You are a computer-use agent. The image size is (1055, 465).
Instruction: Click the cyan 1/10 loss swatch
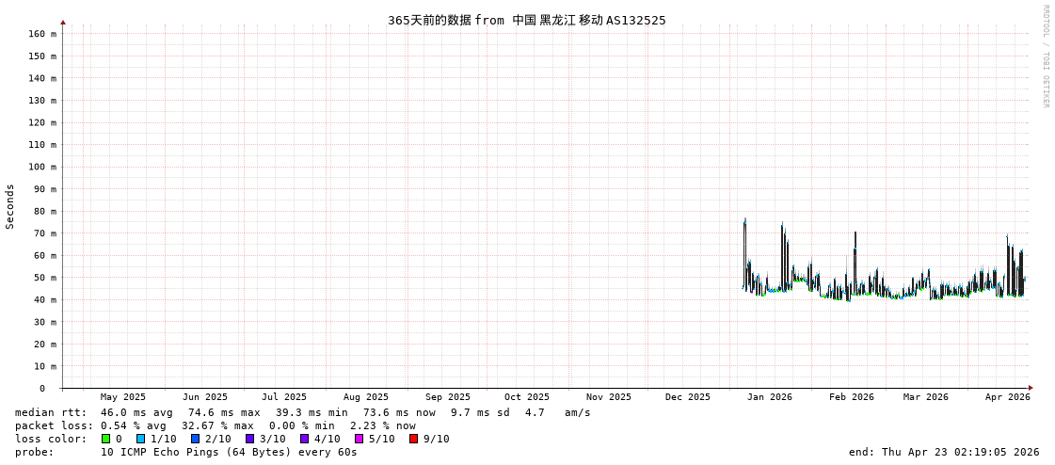point(141,439)
